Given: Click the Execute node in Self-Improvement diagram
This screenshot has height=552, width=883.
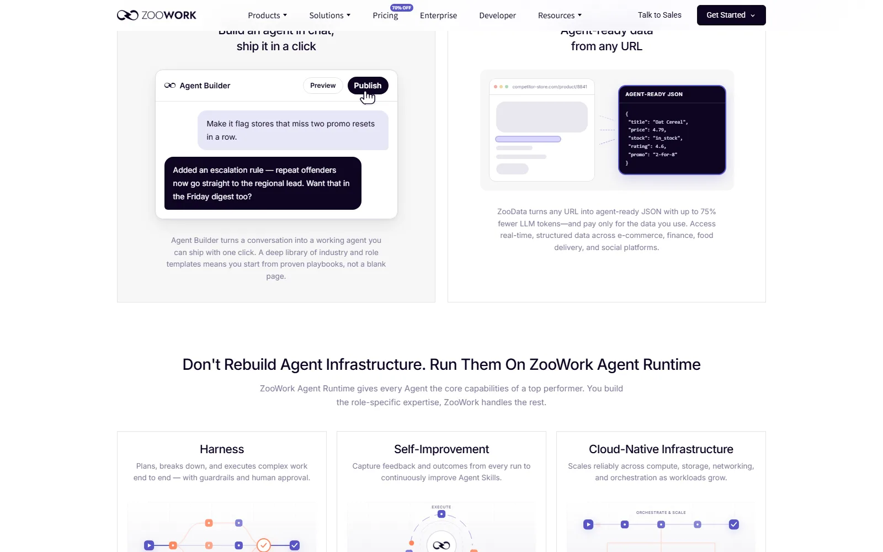Looking at the screenshot, I should tap(441, 514).
